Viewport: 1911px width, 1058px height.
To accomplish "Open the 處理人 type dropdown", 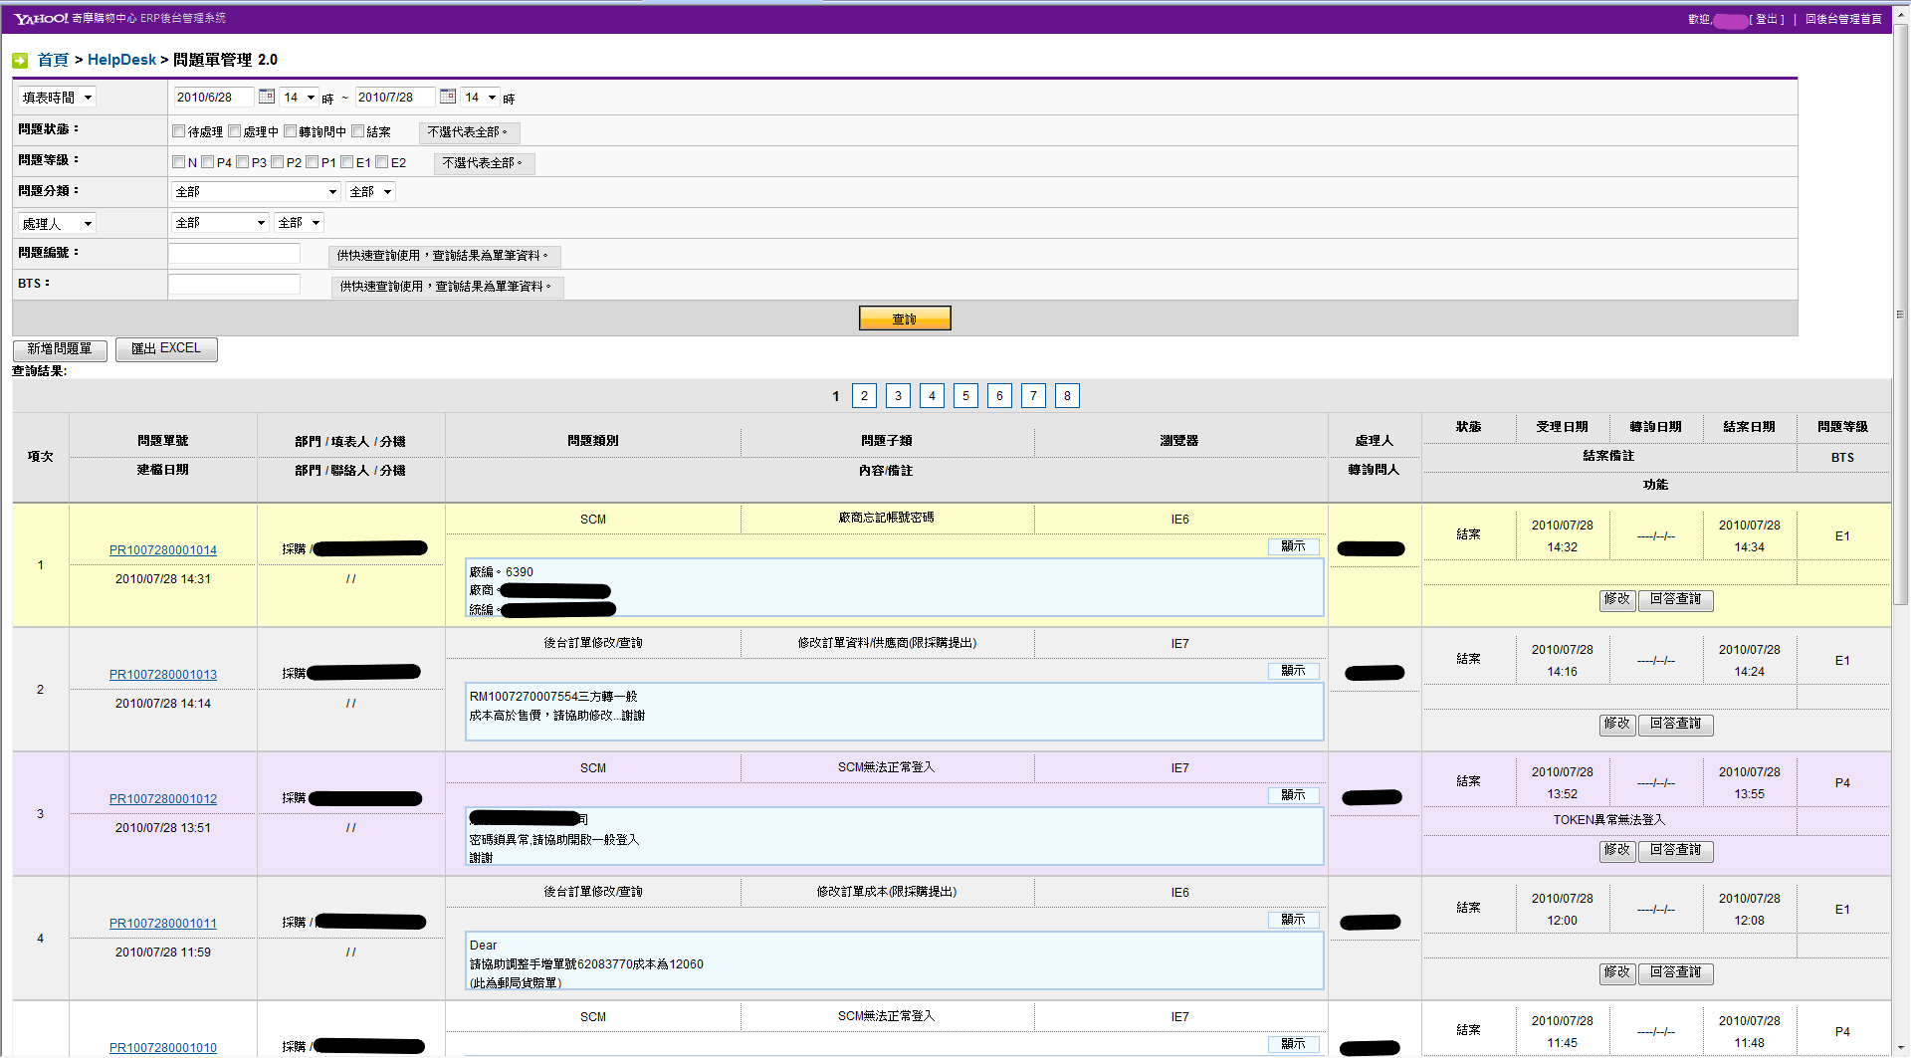I will click(x=57, y=224).
